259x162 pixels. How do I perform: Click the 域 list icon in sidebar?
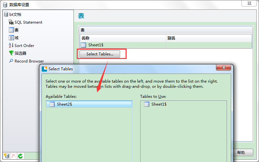point(11,38)
